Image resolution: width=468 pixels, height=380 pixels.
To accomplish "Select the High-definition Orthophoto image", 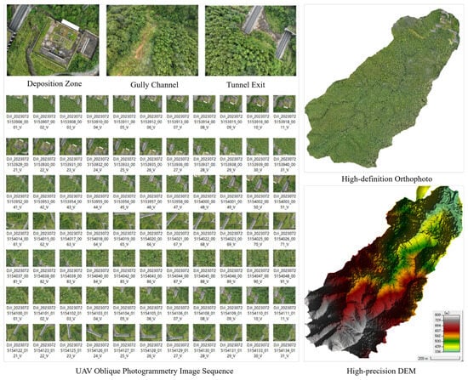I will click(384, 88).
